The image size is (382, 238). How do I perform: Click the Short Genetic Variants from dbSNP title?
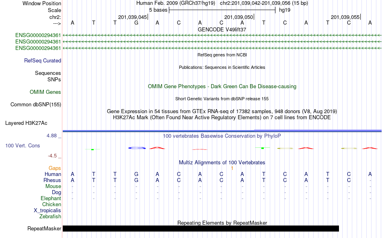coord(222,99)
